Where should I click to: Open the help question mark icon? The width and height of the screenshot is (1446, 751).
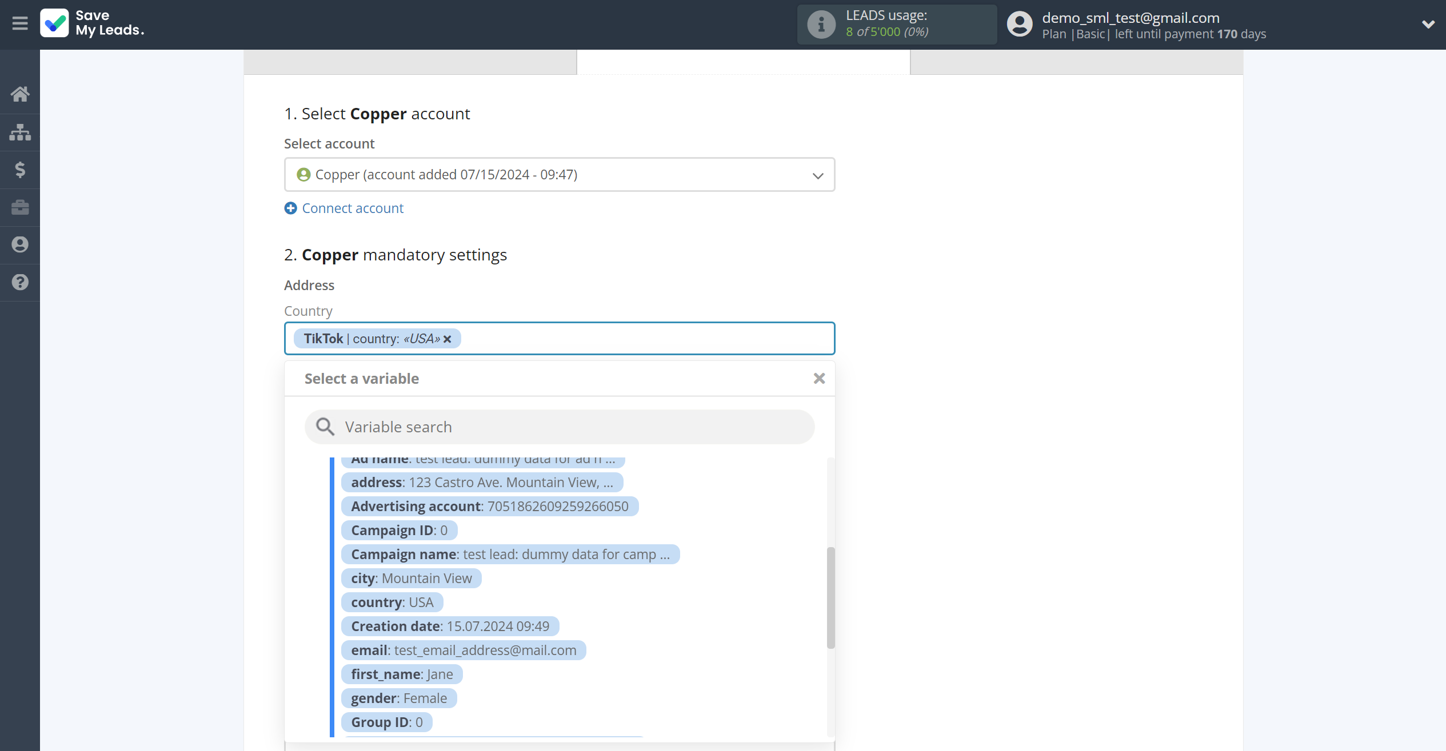pos(20,282)
